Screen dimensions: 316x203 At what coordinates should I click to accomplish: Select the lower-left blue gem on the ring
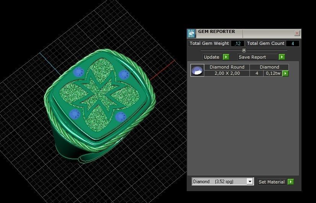click(x=75, y=114)
